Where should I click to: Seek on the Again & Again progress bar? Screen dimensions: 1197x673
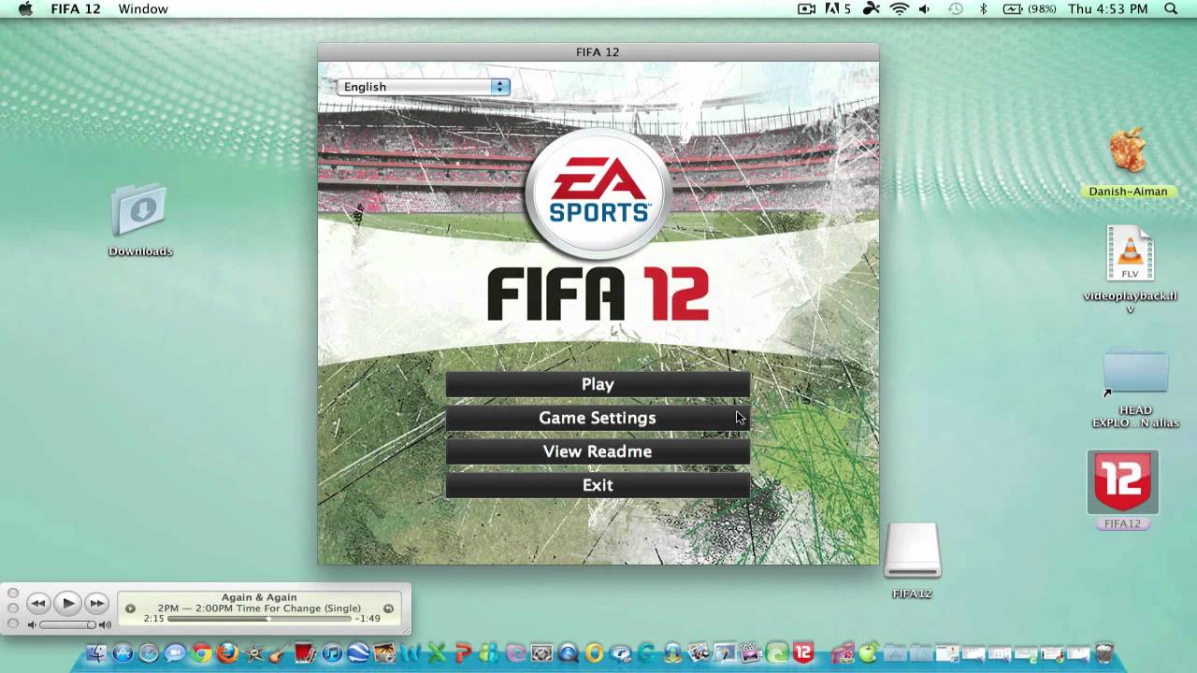tap(259, 619)
